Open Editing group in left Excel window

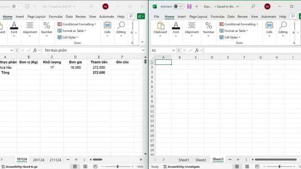121,29
